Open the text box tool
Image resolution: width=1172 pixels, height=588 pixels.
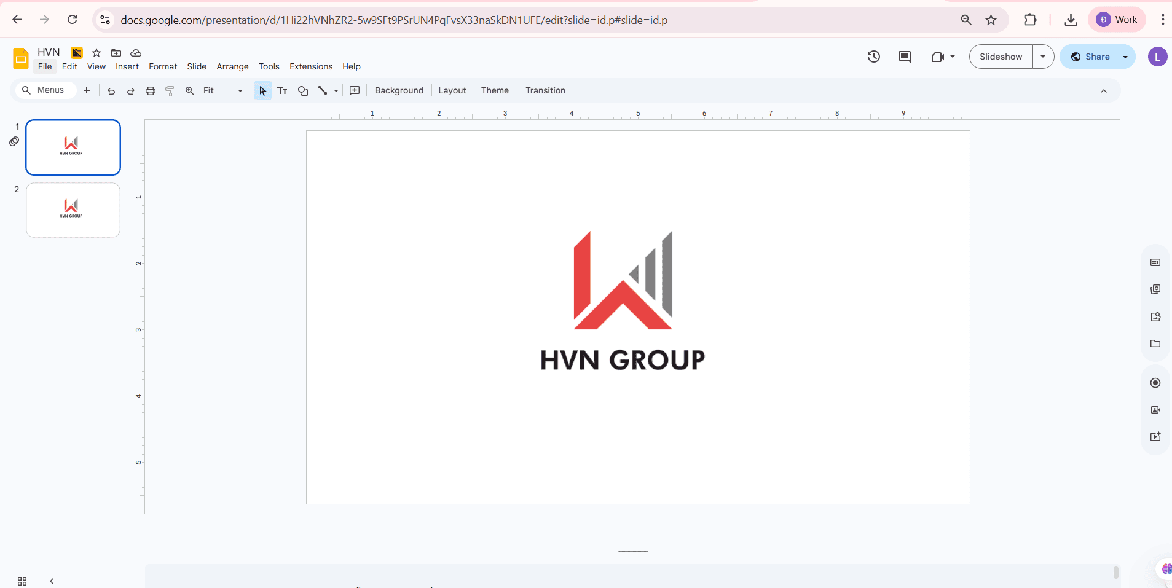coord(282,90)
